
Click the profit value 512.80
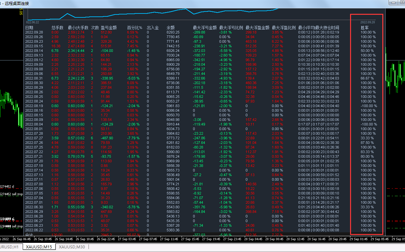[x=106, y=32]
